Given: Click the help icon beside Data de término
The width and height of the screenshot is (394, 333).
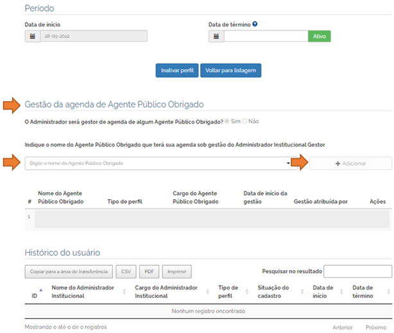Looking at the screenshot, I should [255, 24].
